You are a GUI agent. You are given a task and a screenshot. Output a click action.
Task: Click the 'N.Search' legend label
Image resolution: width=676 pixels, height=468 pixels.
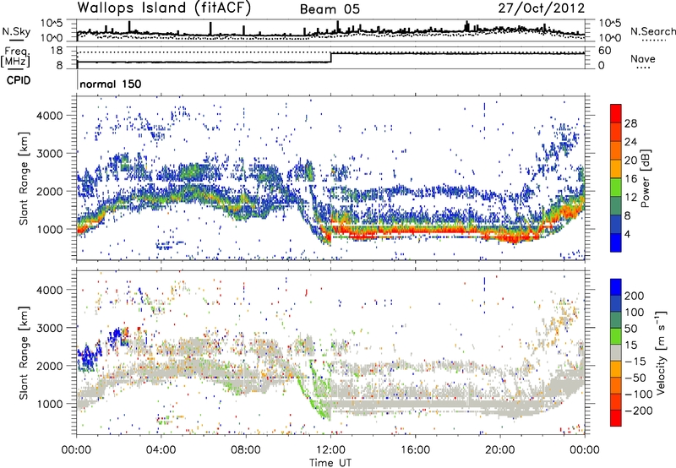coord(652,31)
